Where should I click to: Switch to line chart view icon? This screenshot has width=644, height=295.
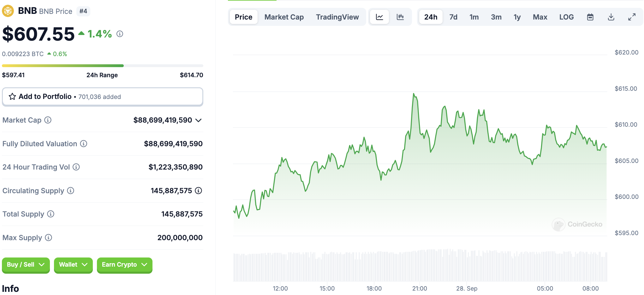point(379,17)
